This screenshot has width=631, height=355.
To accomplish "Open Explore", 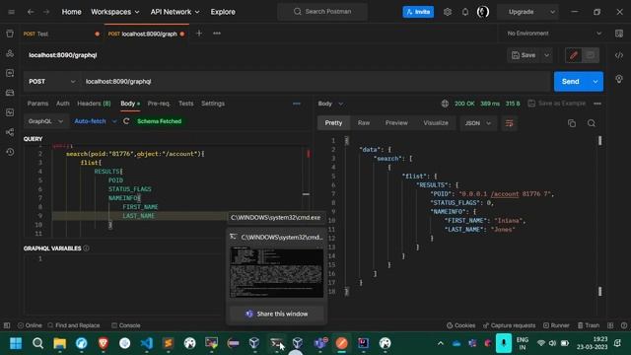I will coord(223,12).
